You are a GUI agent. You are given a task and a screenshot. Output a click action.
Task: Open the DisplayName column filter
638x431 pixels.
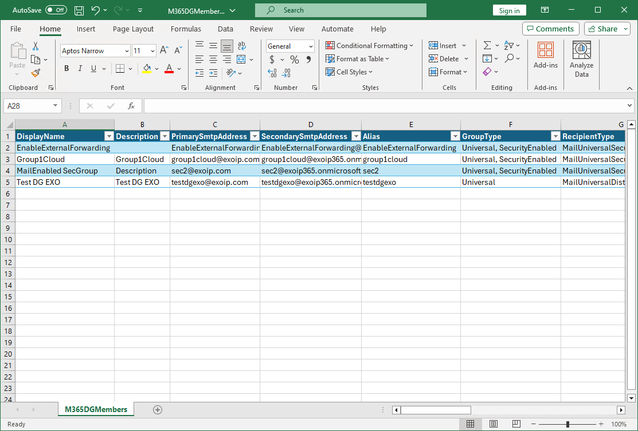click(109, 136)
